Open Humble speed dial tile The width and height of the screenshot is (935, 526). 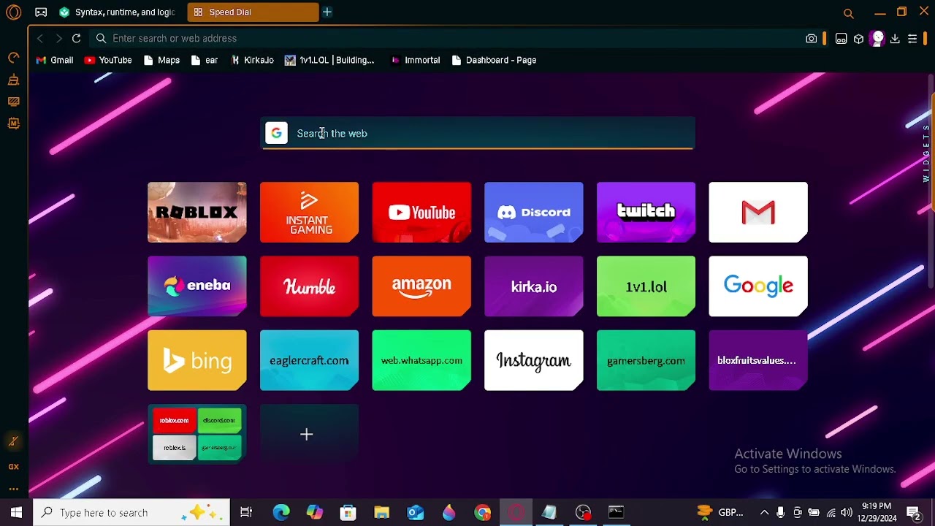[309, 286]
